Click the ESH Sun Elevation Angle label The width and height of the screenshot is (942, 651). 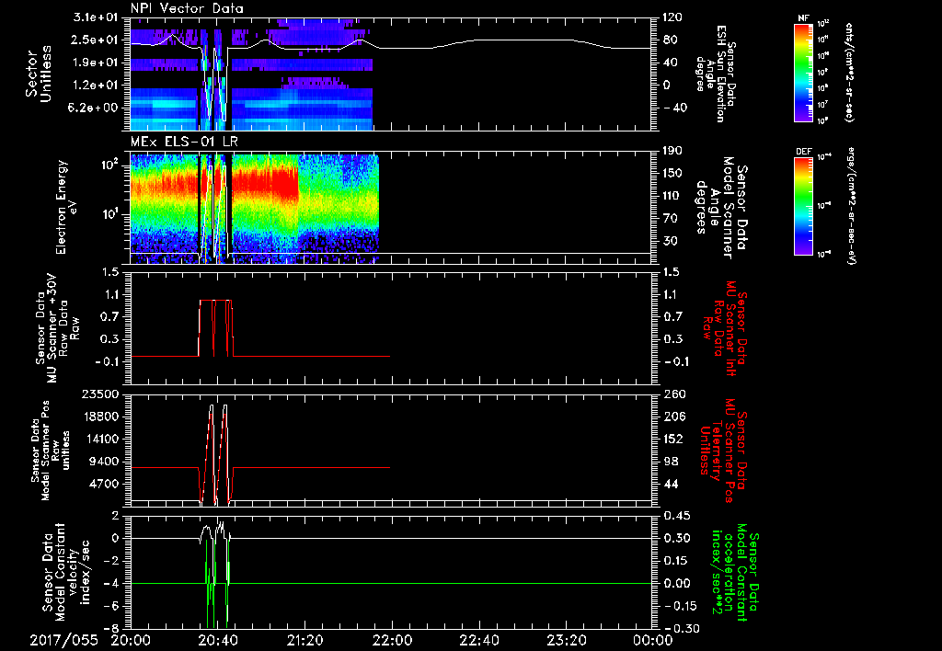pos(714,74)
